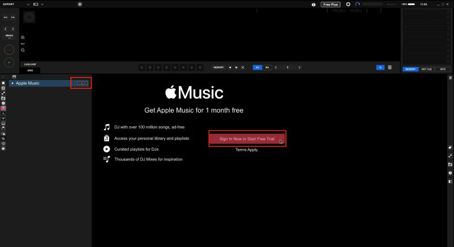Image resolution: width=454 pixels, height=247 pixels.
Task: Click the 100% battery level indicator
Action: click(x=408, y=5)
